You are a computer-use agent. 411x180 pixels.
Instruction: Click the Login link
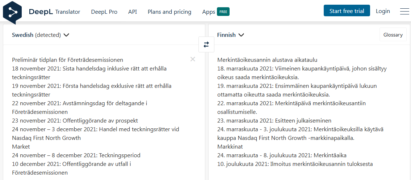point(383,11)
